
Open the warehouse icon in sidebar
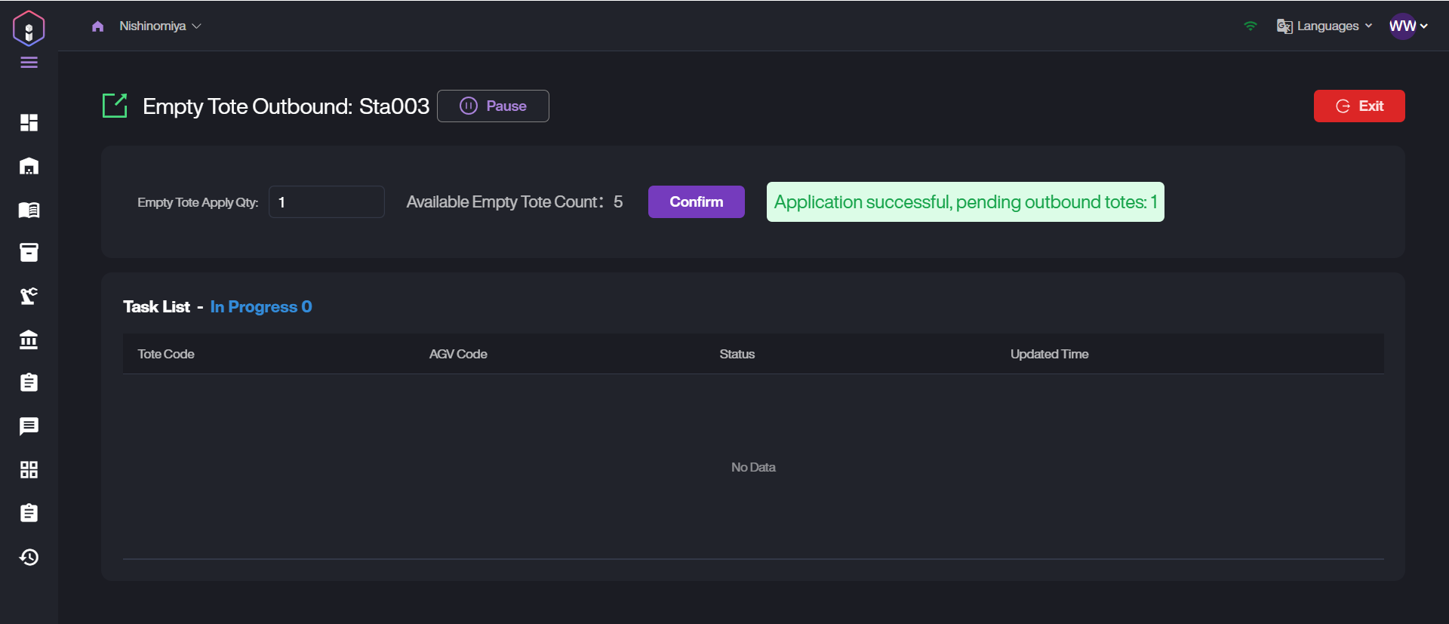coord(29,166)
